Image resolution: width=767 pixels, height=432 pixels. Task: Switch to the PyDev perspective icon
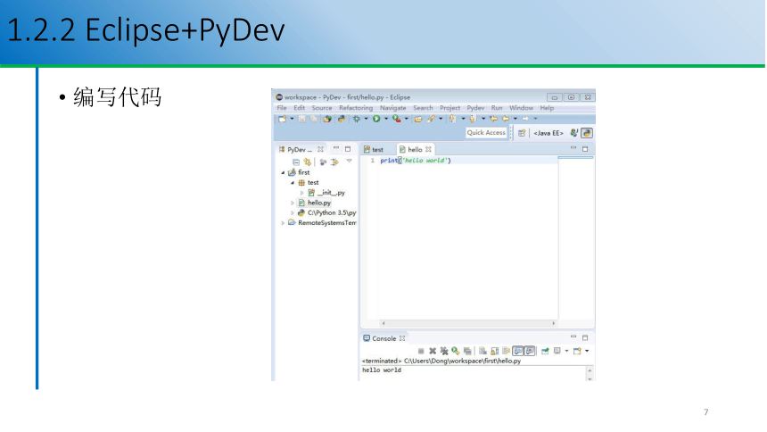coord(587,133)
